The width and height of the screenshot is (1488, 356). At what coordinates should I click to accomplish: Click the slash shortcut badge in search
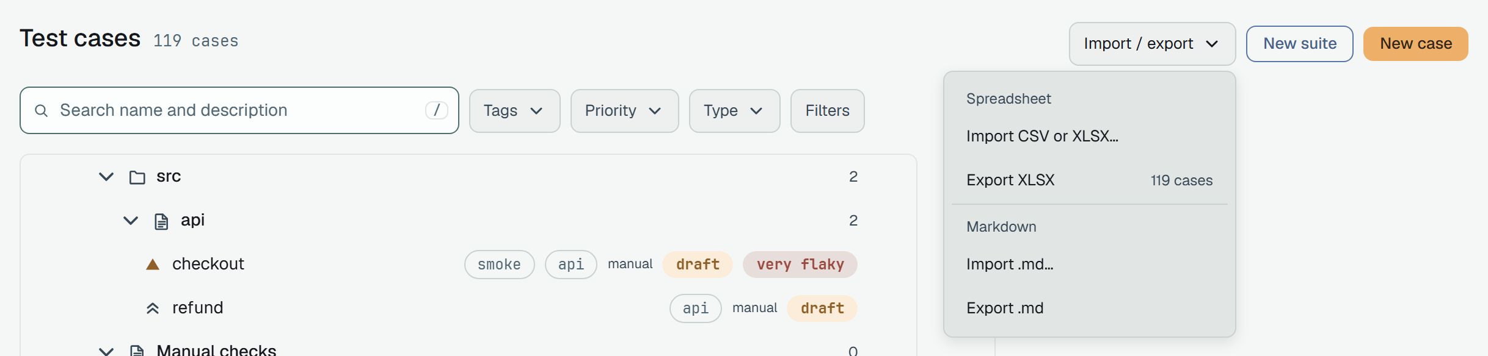click(x=437, y=110)
